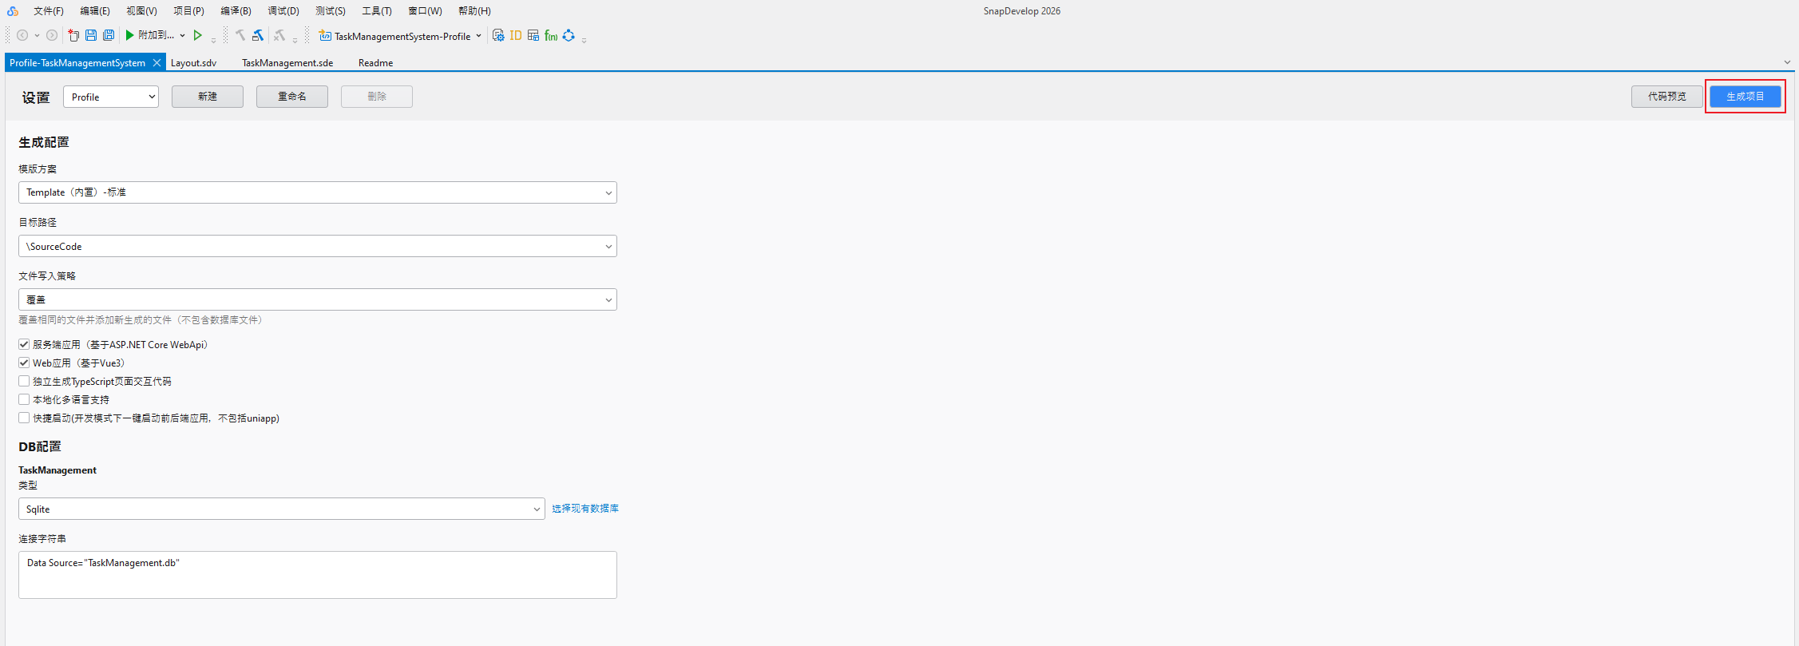Click the table layout toolbar icon

pyautogui.click(x=533, y=35)
